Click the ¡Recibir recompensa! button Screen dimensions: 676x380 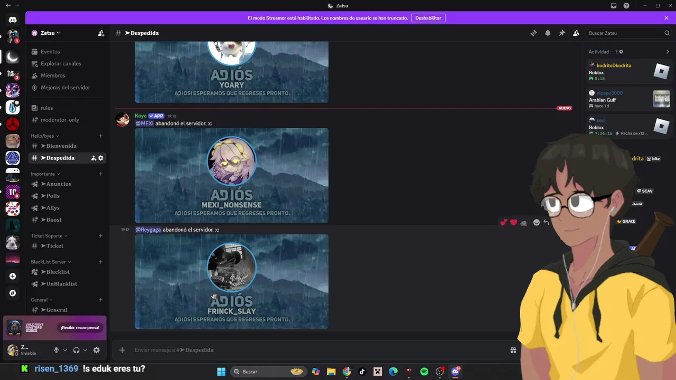80,328
